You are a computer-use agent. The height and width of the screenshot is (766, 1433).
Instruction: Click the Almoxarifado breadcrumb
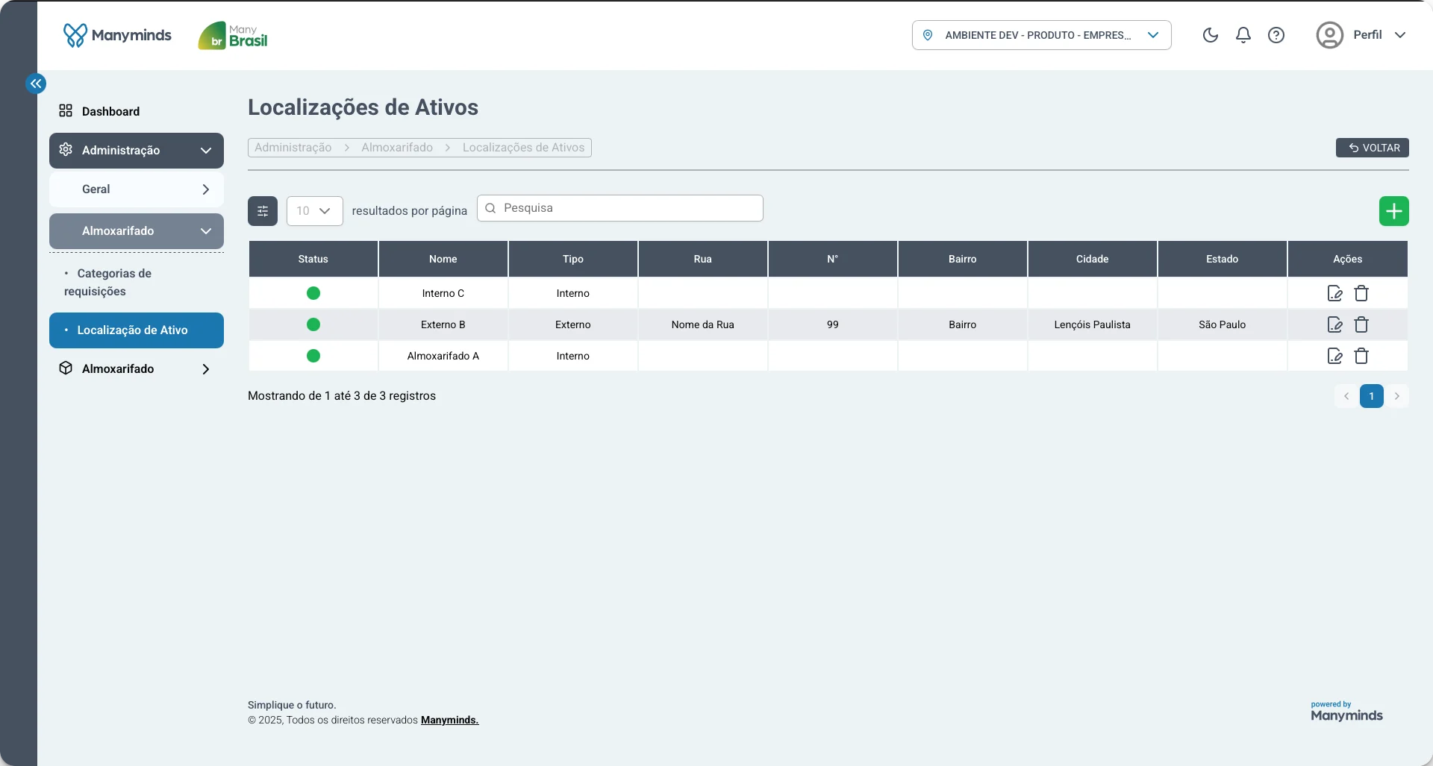click(x=397, y=148)
